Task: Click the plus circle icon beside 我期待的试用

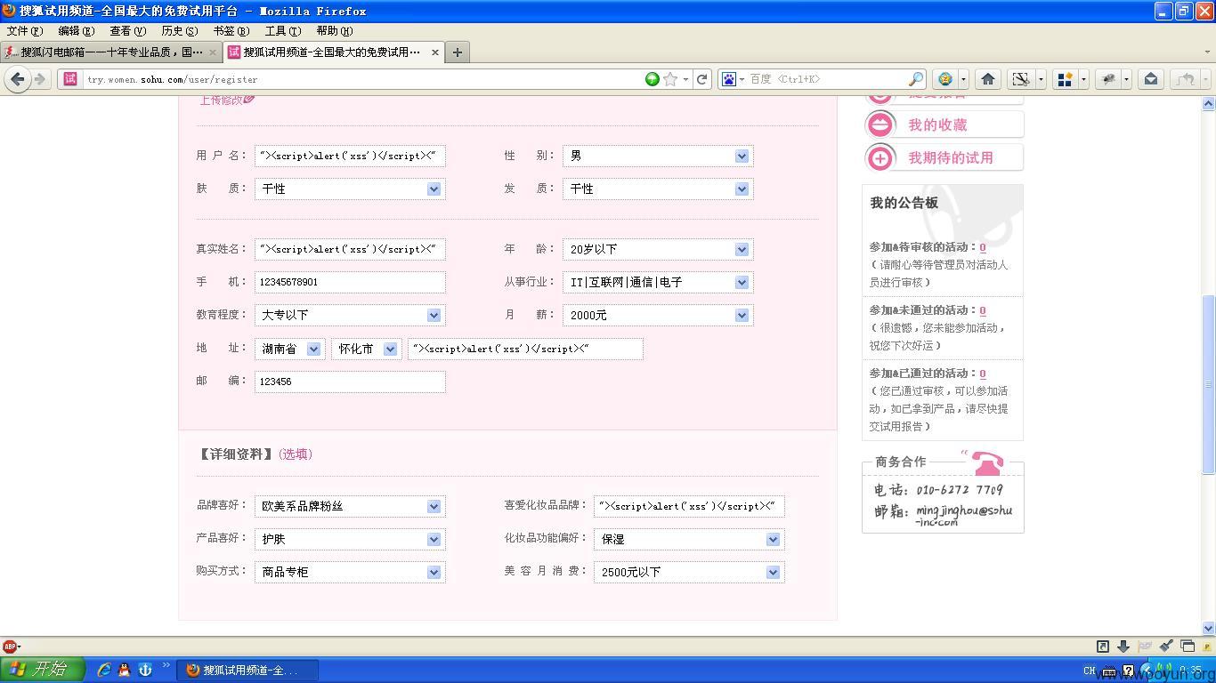Action: (880, 158)
